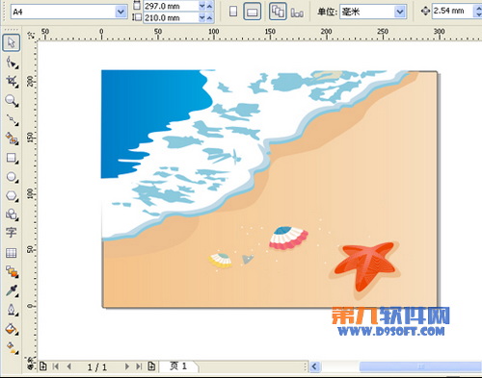Screen dimensions: 482x378
Task: Click the horizontal scrollbar left arrow
Action: point(315,366)
